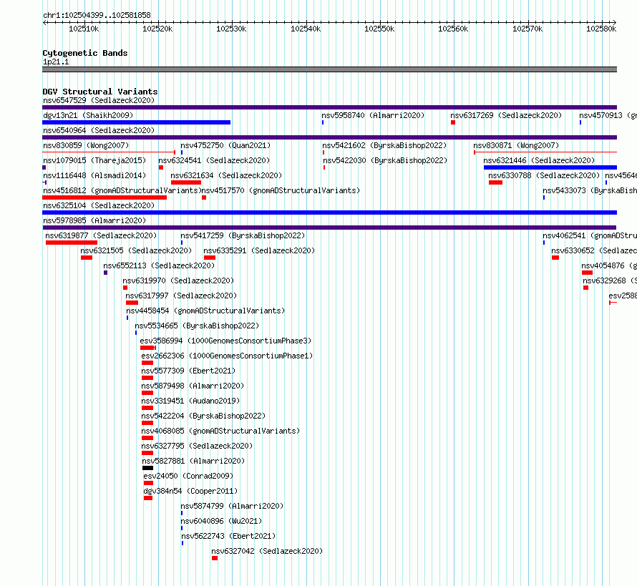637x586 pixels.
Task: Click the 1p21.1 cytogenetic band bar
Action: (x=329, y=69)
